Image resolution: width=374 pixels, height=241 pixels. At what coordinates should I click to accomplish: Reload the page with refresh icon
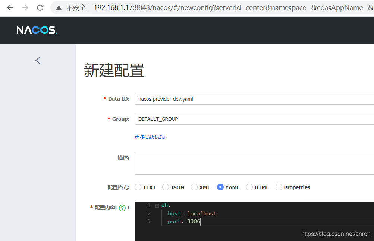pyautogui.click(x=40, y=7)
